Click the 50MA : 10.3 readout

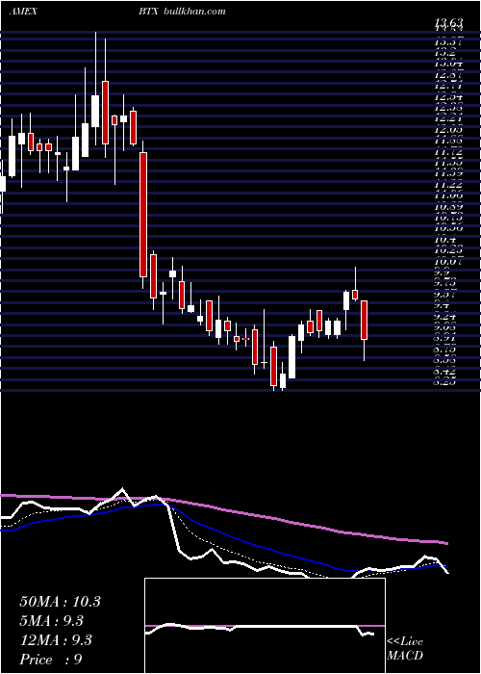[60, 602]
